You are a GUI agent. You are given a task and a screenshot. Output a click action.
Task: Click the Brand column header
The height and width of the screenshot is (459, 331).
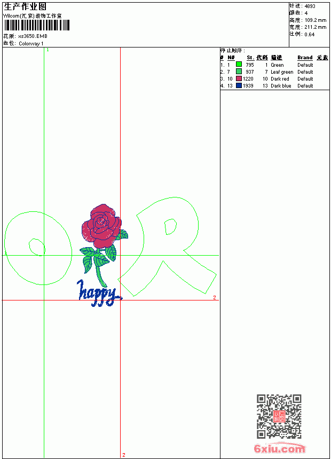(x=305, y=58)
